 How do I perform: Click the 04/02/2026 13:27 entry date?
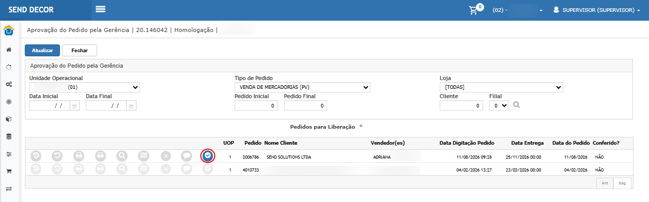coord(474,169)
